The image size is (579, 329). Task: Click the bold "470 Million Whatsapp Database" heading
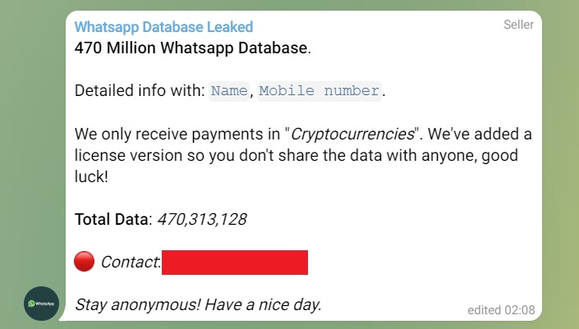[x=191, y=48]
